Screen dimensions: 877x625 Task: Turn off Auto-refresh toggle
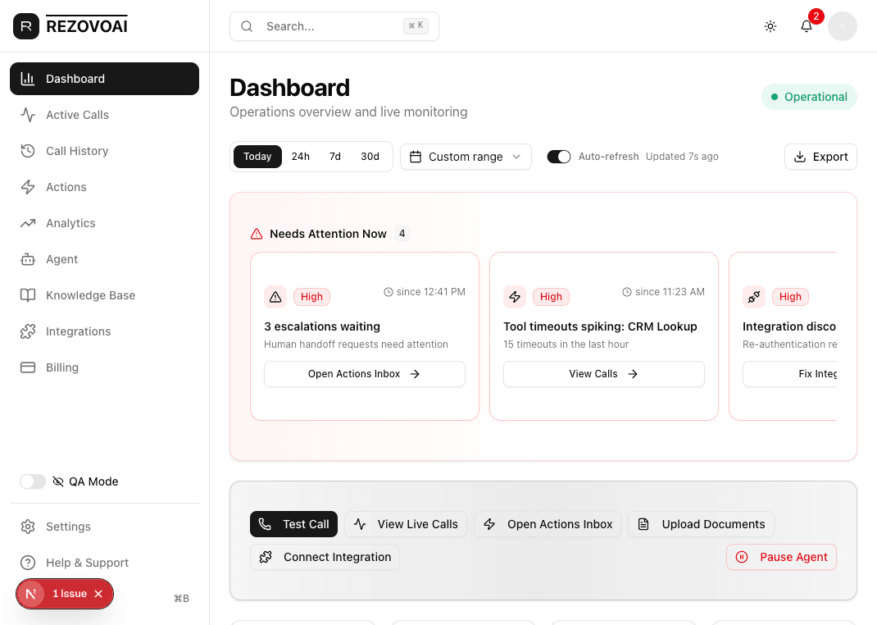pyautogui.click(x=559, y=156)
